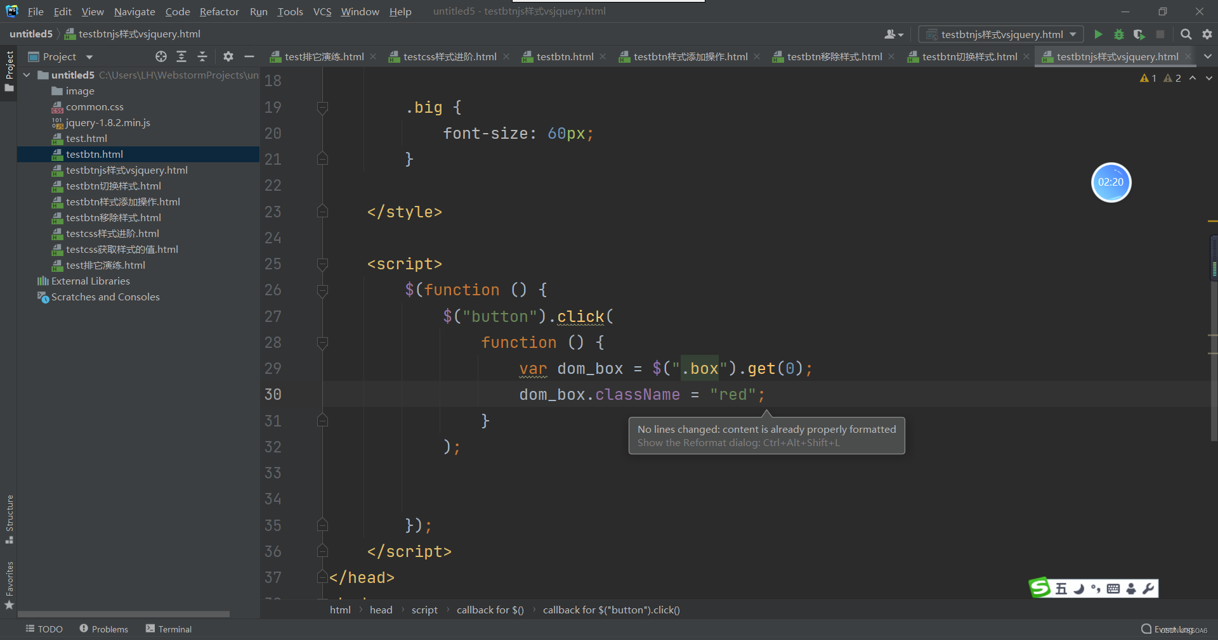Screen dimensions: 1218x640
Task: Open the Code With Me user icon menu
Action: [x=894, y=34]
